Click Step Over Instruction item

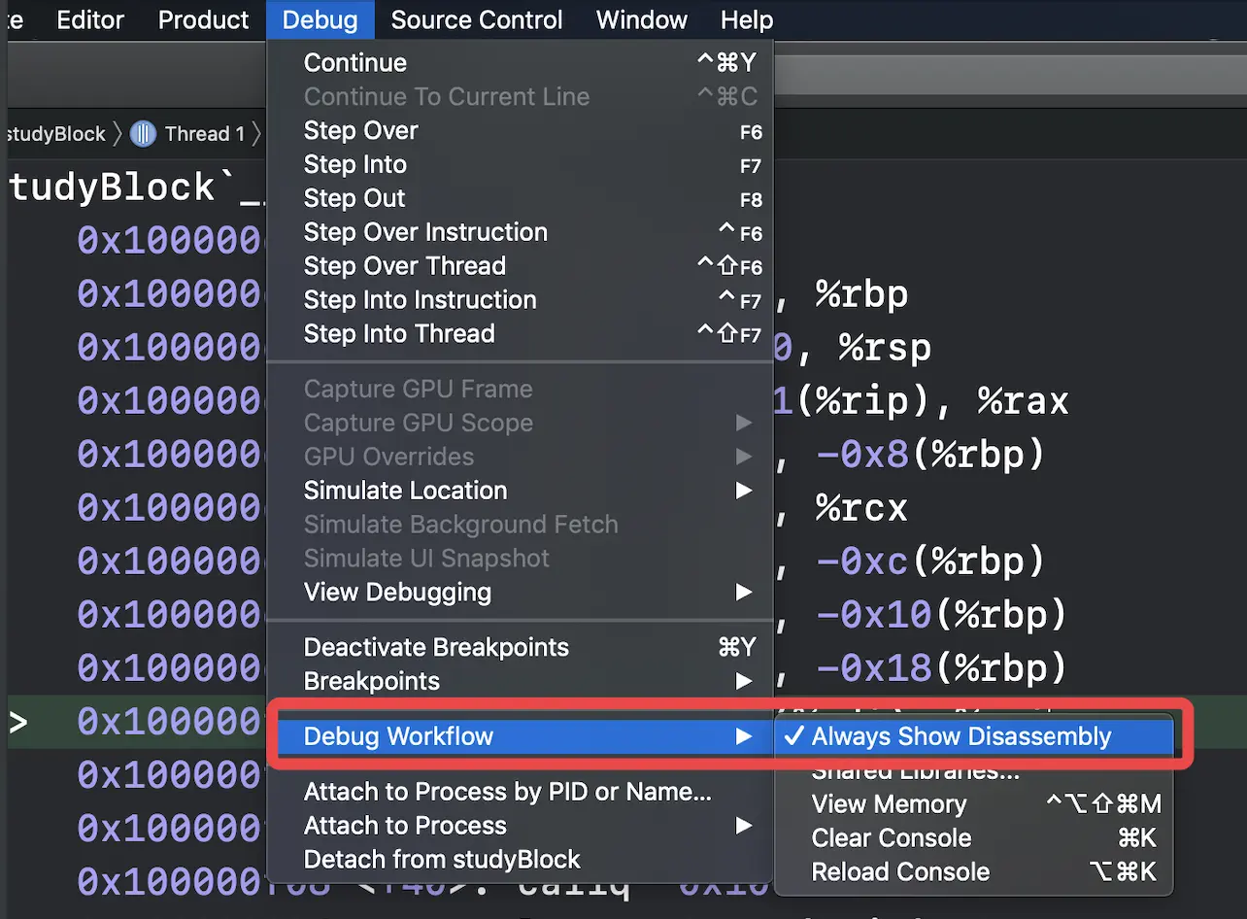click(x=425, y=232)
